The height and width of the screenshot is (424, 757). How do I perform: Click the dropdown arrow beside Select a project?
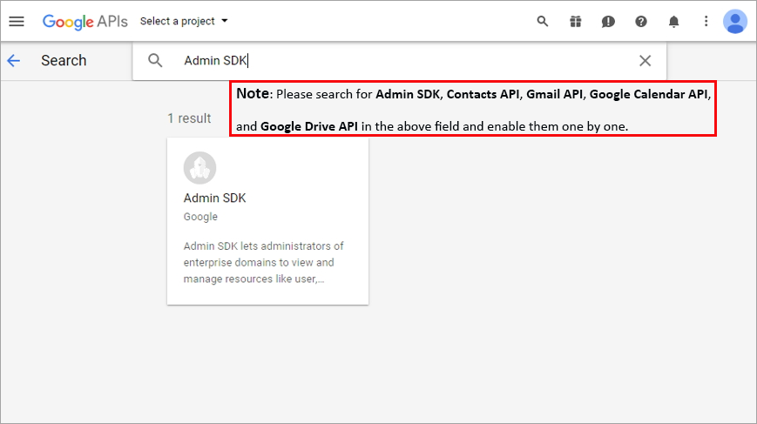(x=225, y=21)
